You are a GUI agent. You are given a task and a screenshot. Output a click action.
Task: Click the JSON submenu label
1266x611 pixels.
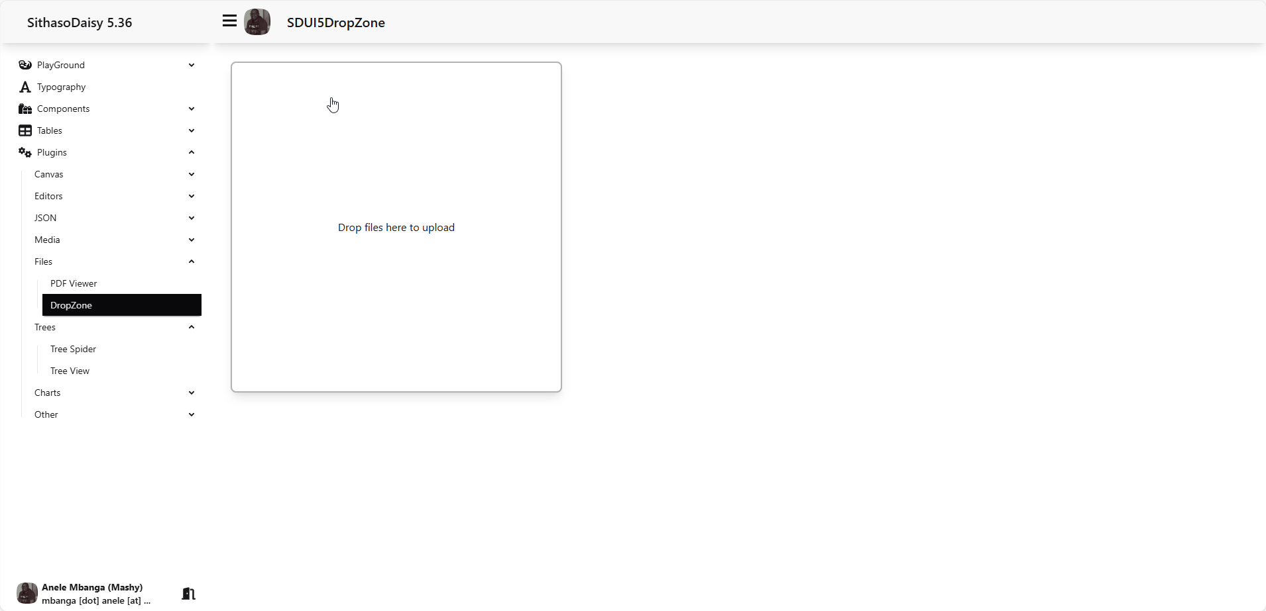[x=45, y=218]
